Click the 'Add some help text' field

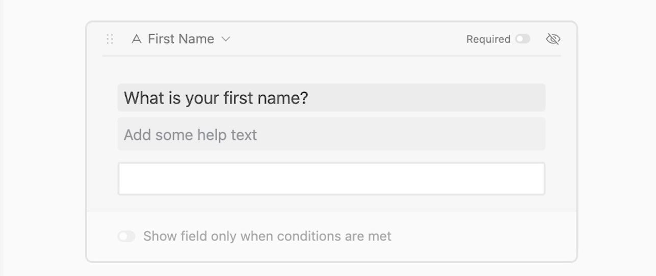331,134
